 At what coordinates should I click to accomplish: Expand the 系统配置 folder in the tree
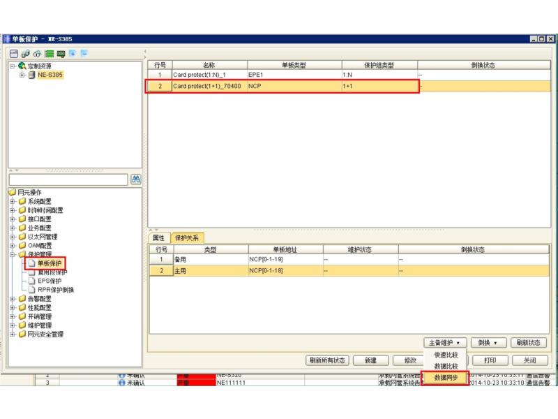(x=13, y=201)
